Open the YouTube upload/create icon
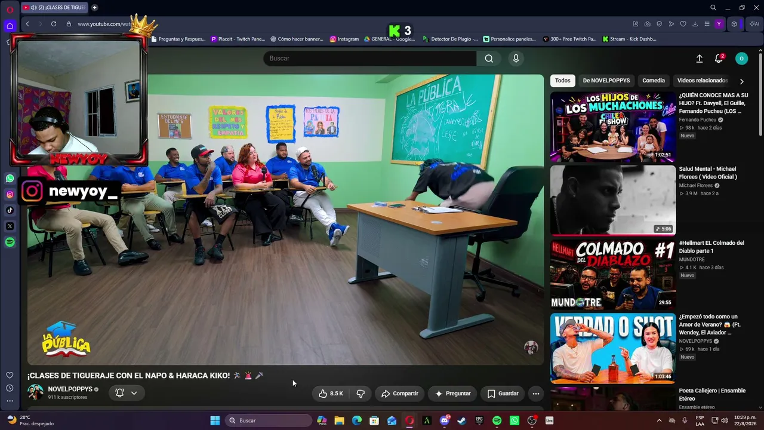 tap(700, 59)
